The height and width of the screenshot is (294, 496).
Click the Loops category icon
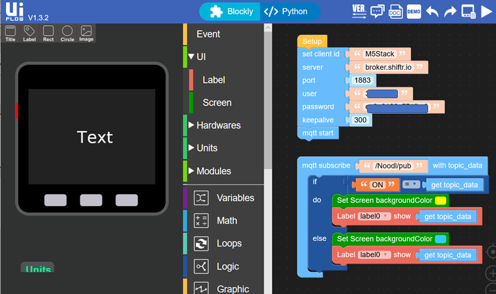201,243
